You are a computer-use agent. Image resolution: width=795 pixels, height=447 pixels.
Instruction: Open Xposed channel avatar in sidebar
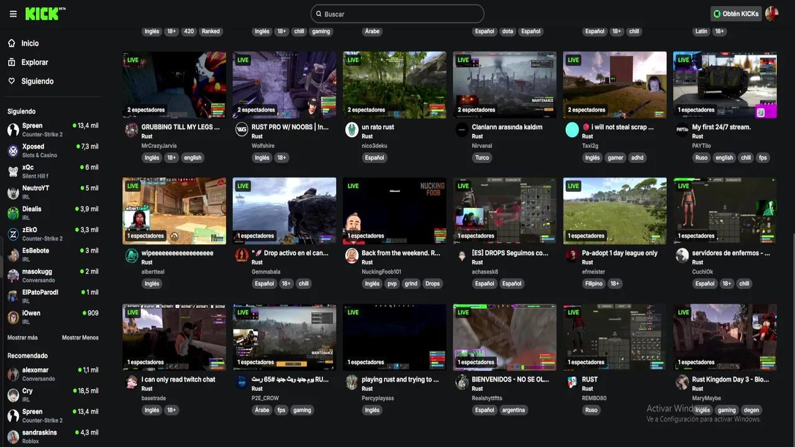pos(13,151)
